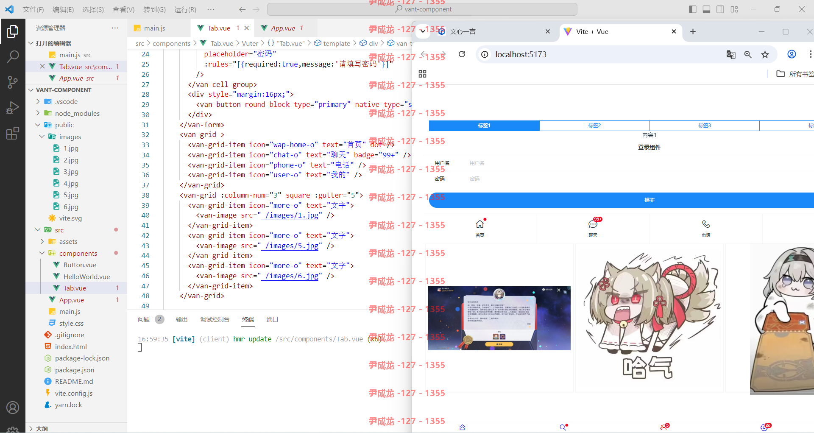Open browser profile icon
Image resolution: width=814 pixels, height=433 pixels.
click(x=792, y=54)
